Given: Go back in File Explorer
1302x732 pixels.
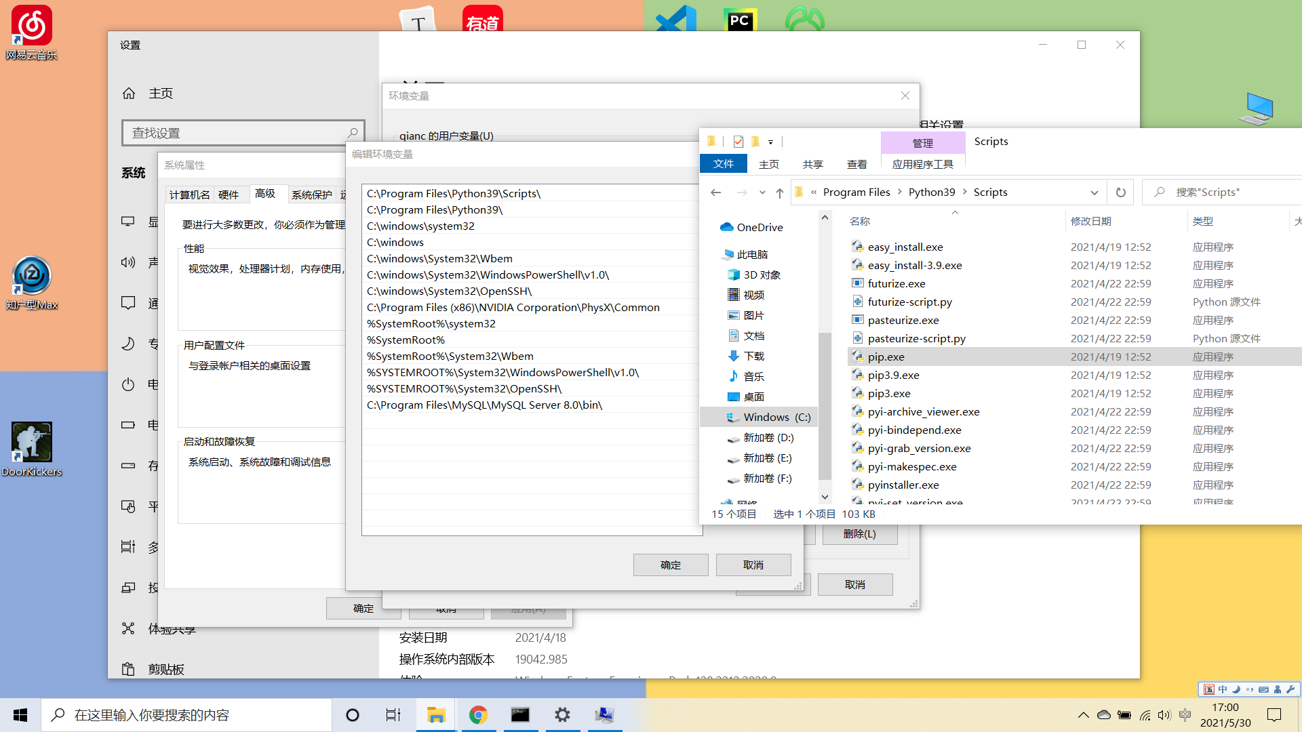Looking at the screenshot, I should tap(715, 192).
